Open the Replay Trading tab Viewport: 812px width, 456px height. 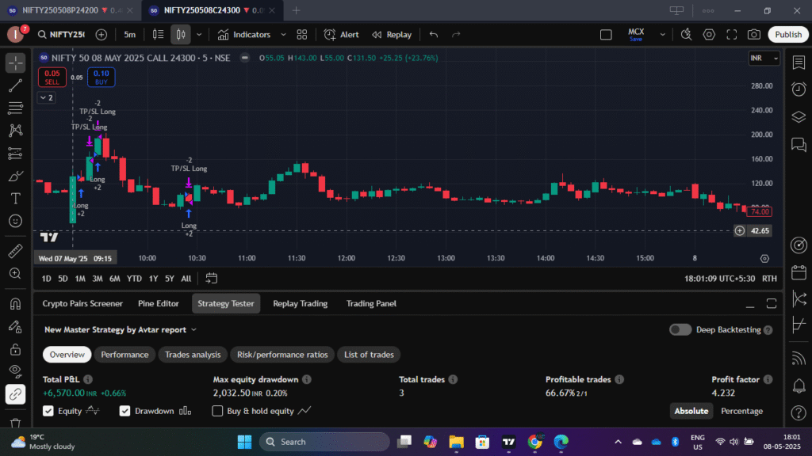click(x=300, y=303)
